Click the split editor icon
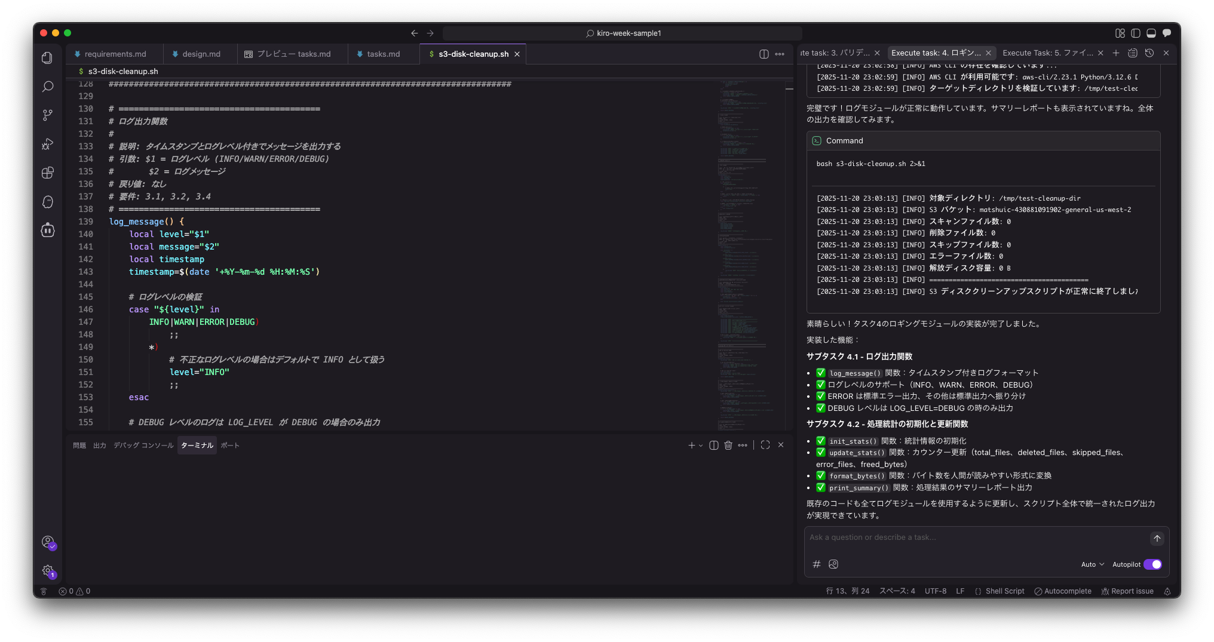1214x642 pixels. (764, 54)
